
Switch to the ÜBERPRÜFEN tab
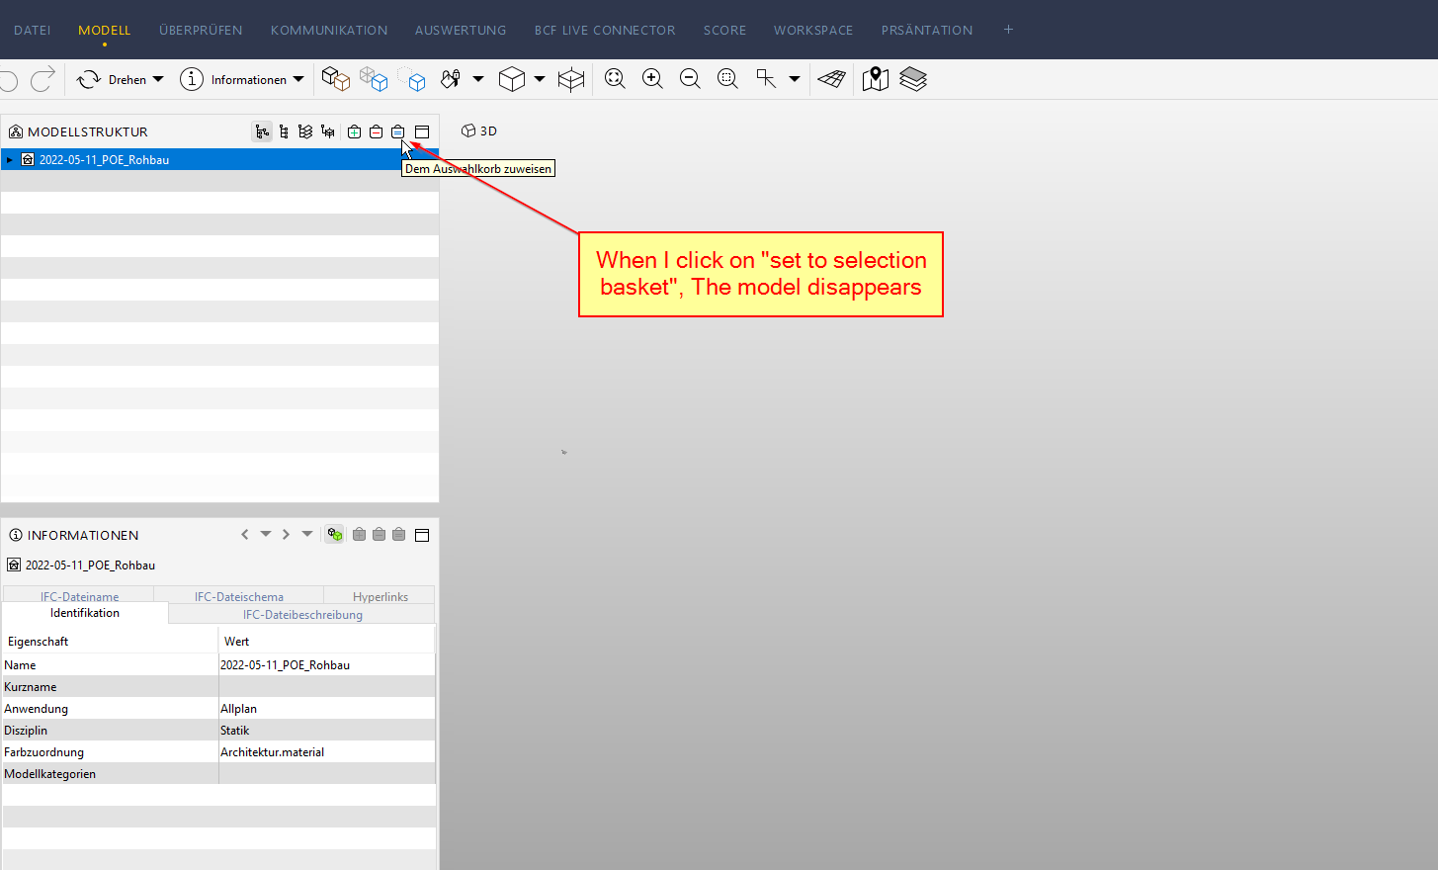click(x=201, y=30)
